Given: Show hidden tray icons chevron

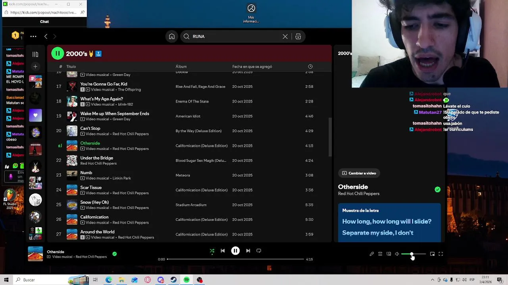Looking at the screenshot, I should (433, 280).
